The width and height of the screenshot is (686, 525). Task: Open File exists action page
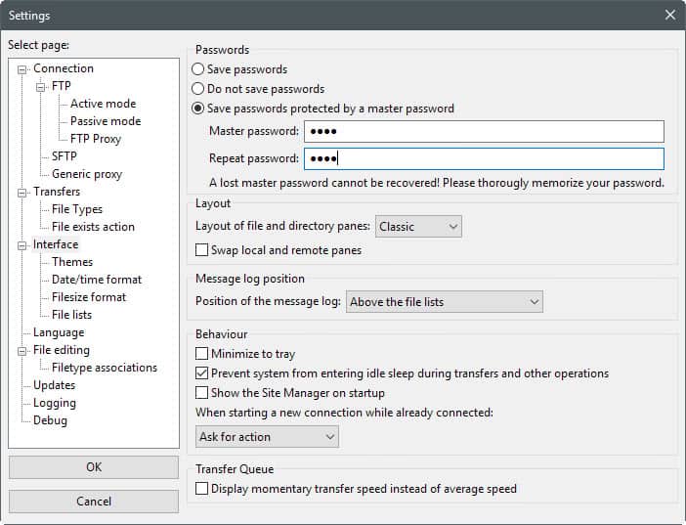pyautogui.click(x=93, y=227)
